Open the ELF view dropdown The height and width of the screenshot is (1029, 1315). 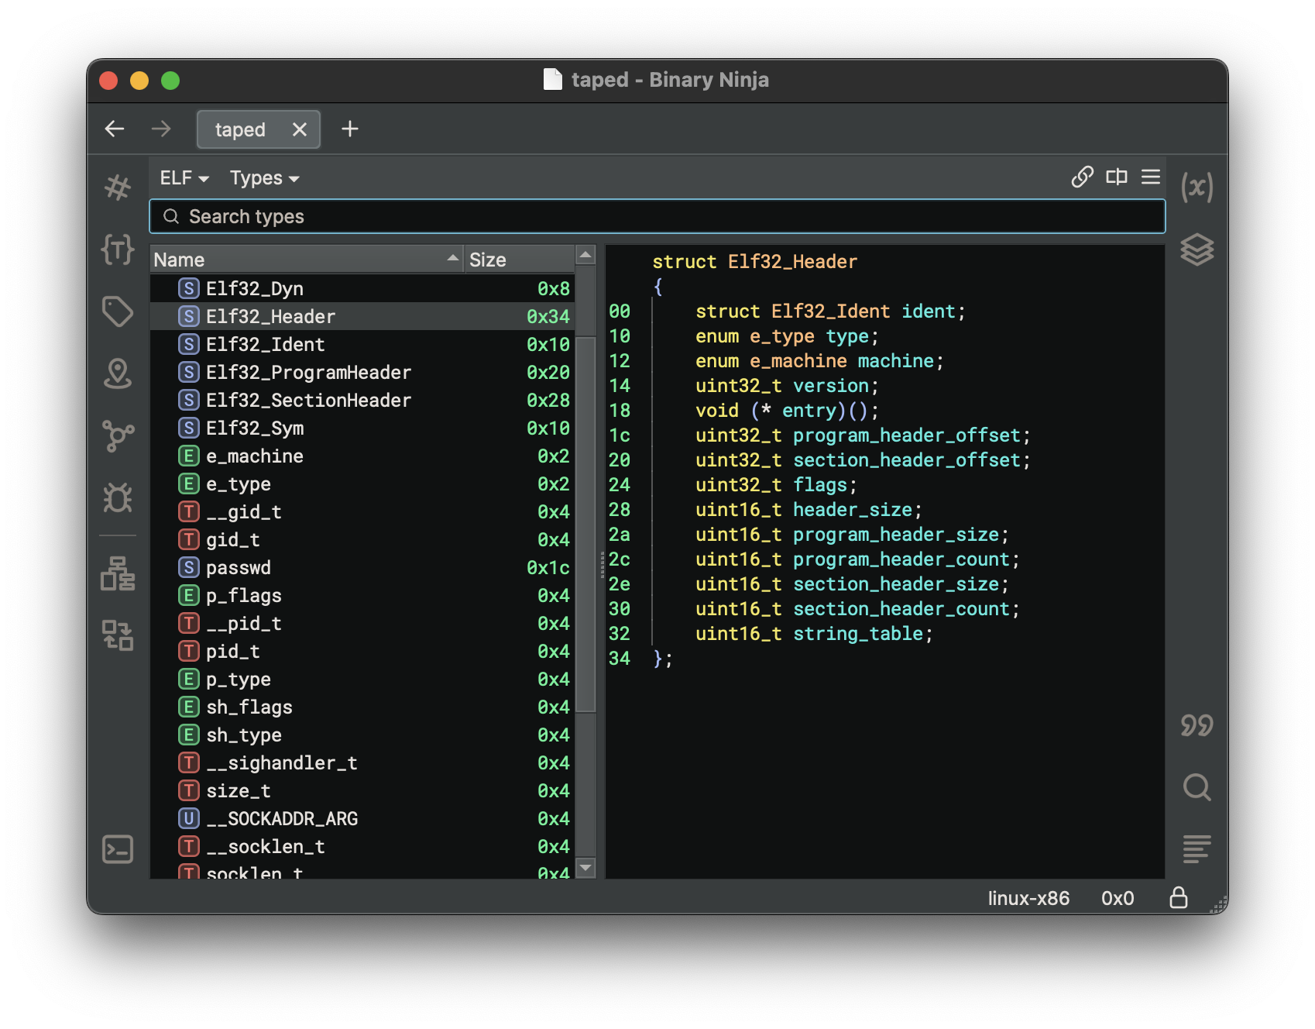tap(182, 177)
